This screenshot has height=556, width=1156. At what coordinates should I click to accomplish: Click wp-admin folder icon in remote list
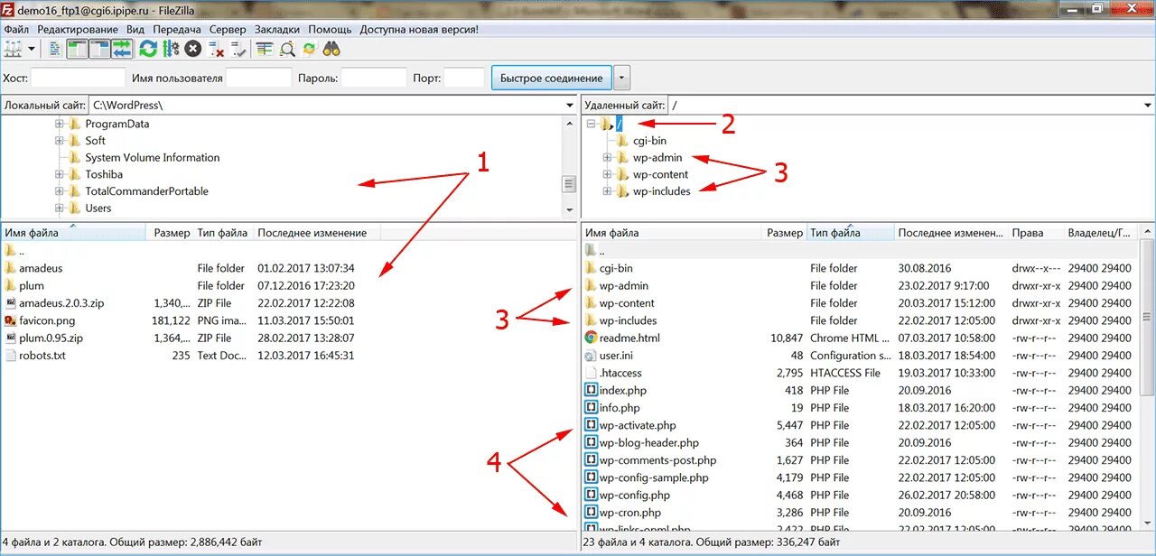coord(591,285)
